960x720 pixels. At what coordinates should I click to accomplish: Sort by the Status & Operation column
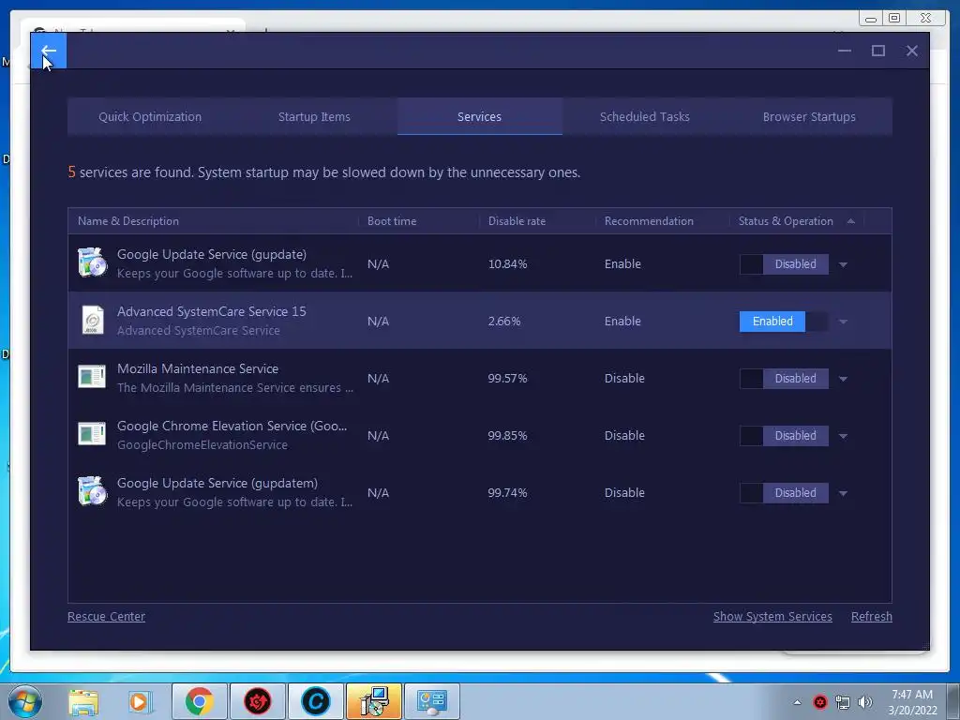(x=796, y=221)
